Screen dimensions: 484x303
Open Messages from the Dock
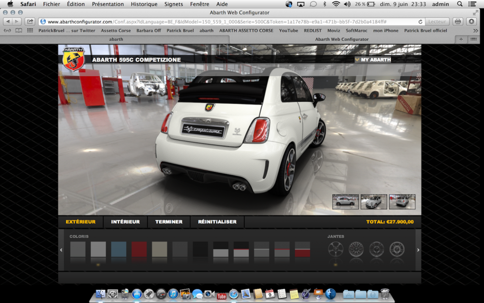click(197, 294)
